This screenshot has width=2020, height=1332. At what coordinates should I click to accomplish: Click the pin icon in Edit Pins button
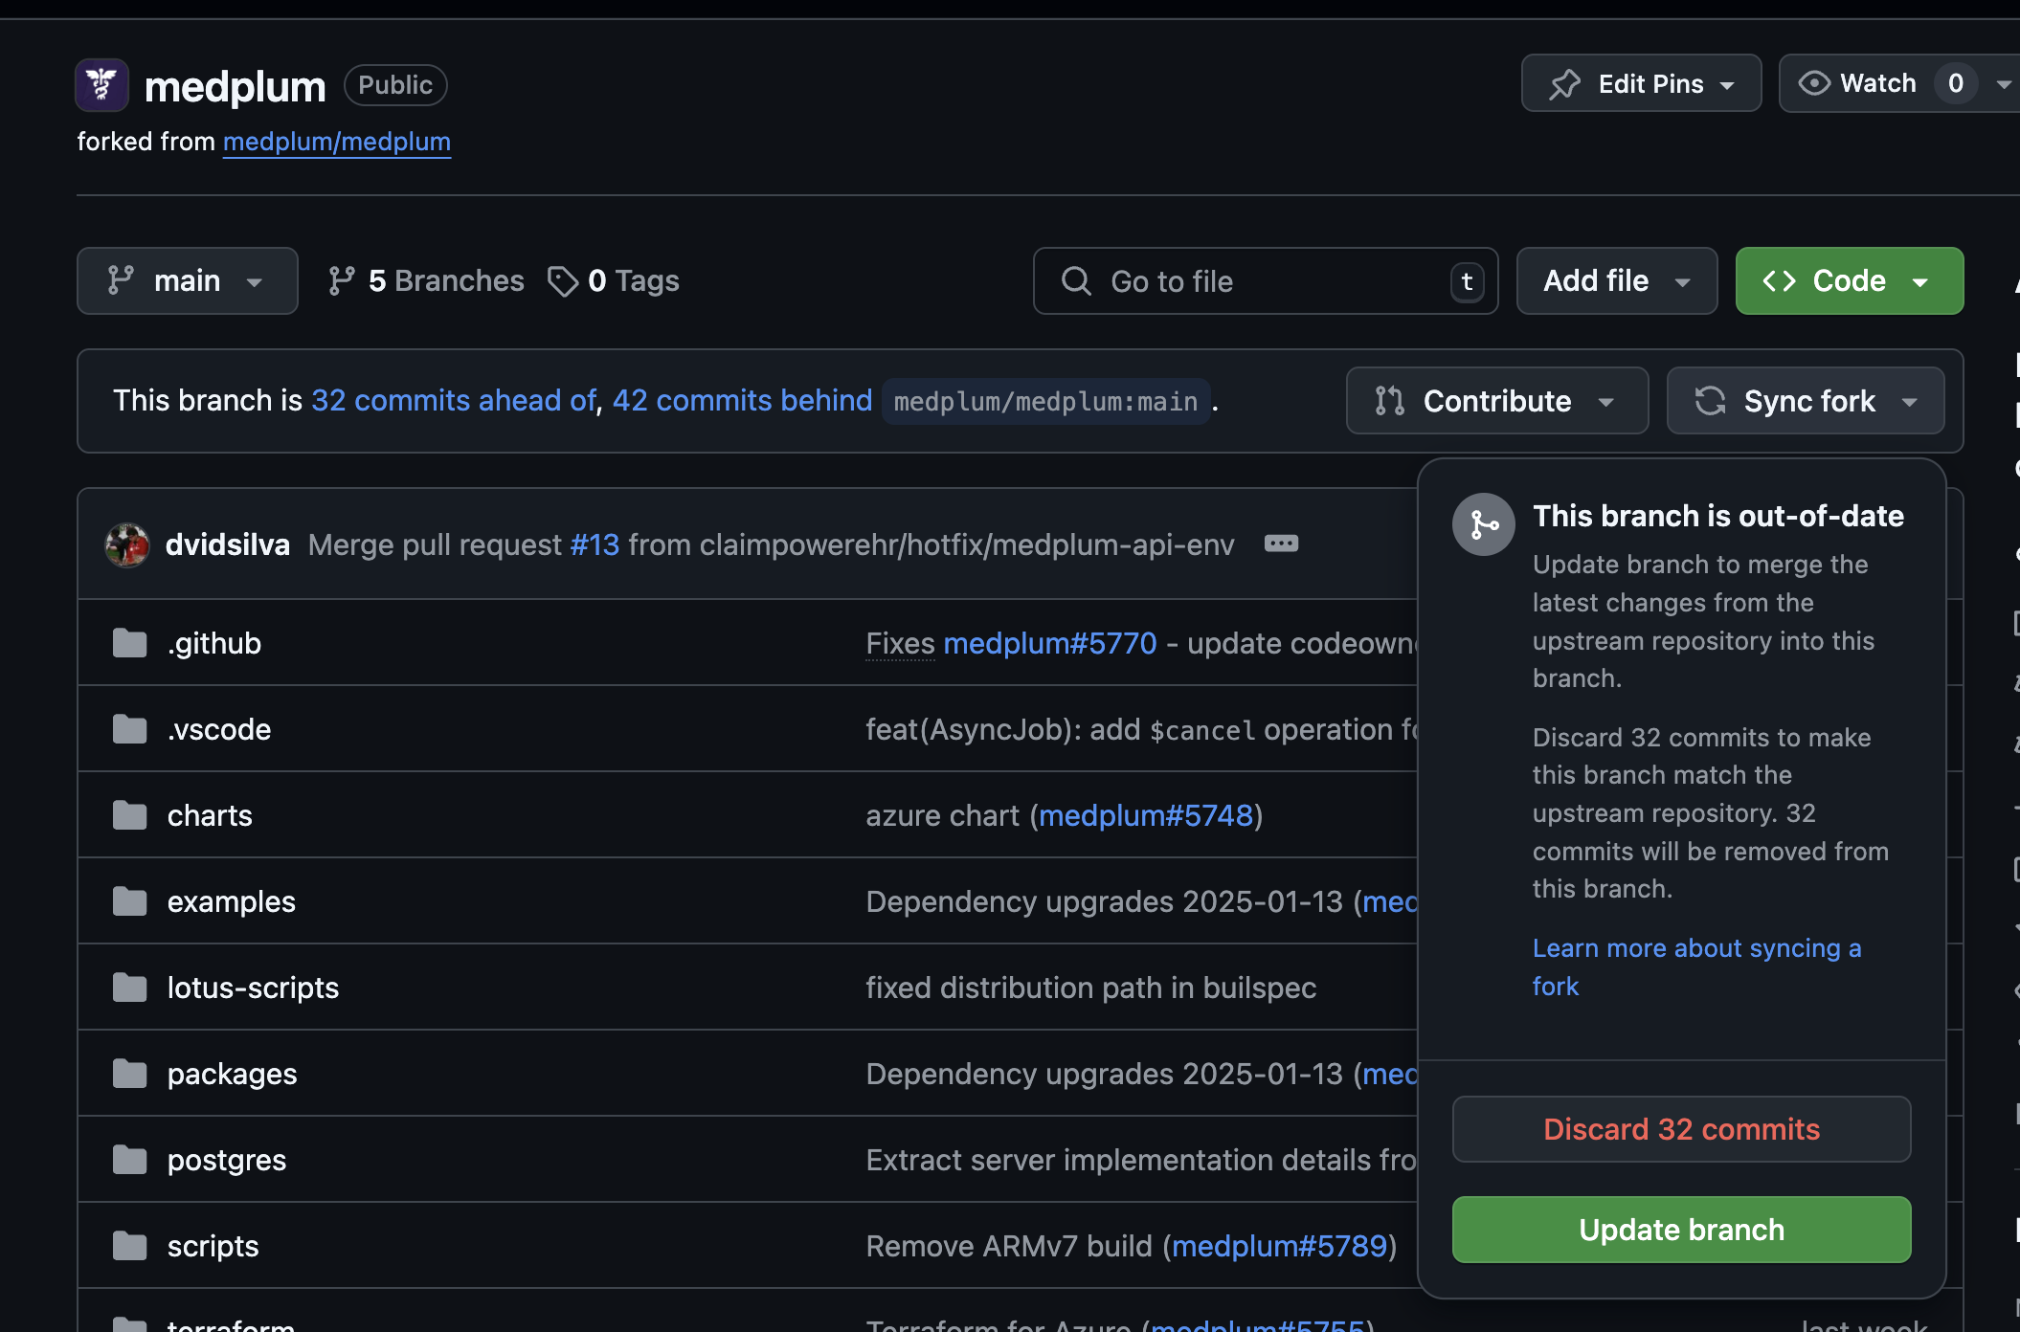[x=1565, y=83]
